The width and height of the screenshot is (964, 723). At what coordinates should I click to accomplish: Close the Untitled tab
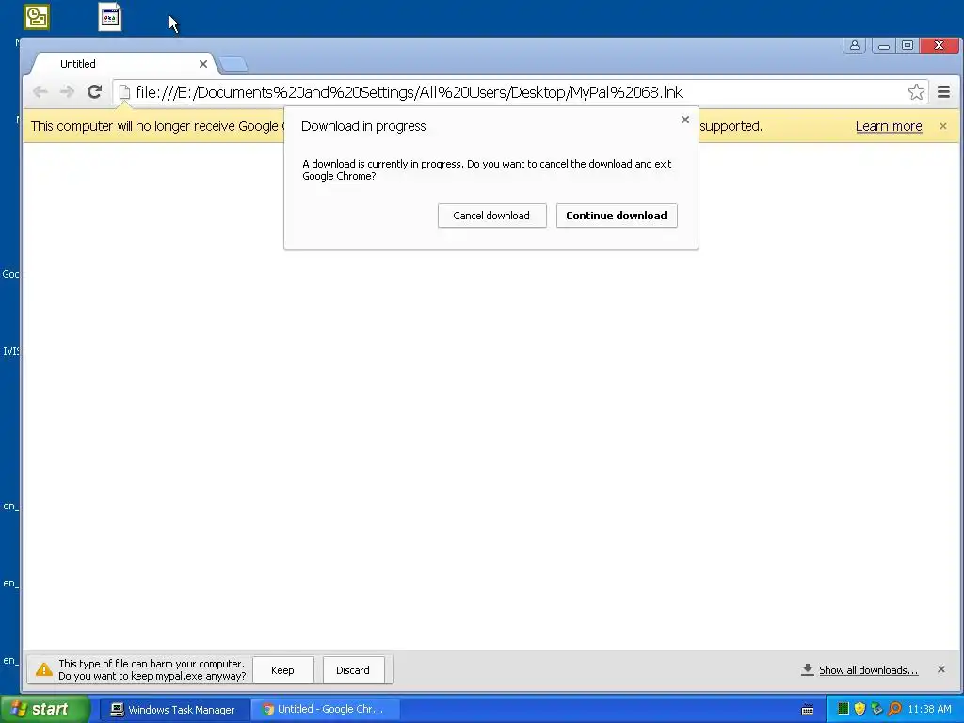tap(203, 64)
